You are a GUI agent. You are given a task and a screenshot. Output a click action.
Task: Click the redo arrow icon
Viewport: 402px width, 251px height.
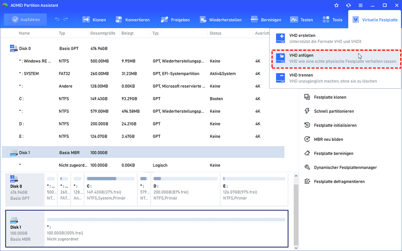[66, 19]
